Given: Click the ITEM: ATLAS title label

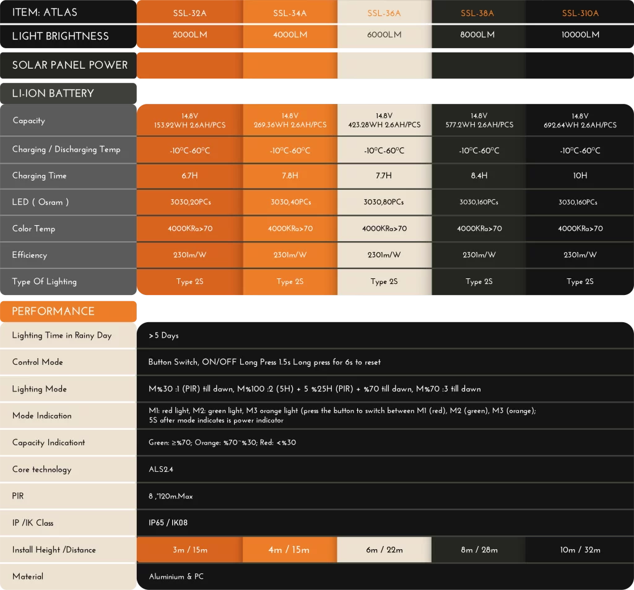Looking at the screenshot, I should click(45, 12).
